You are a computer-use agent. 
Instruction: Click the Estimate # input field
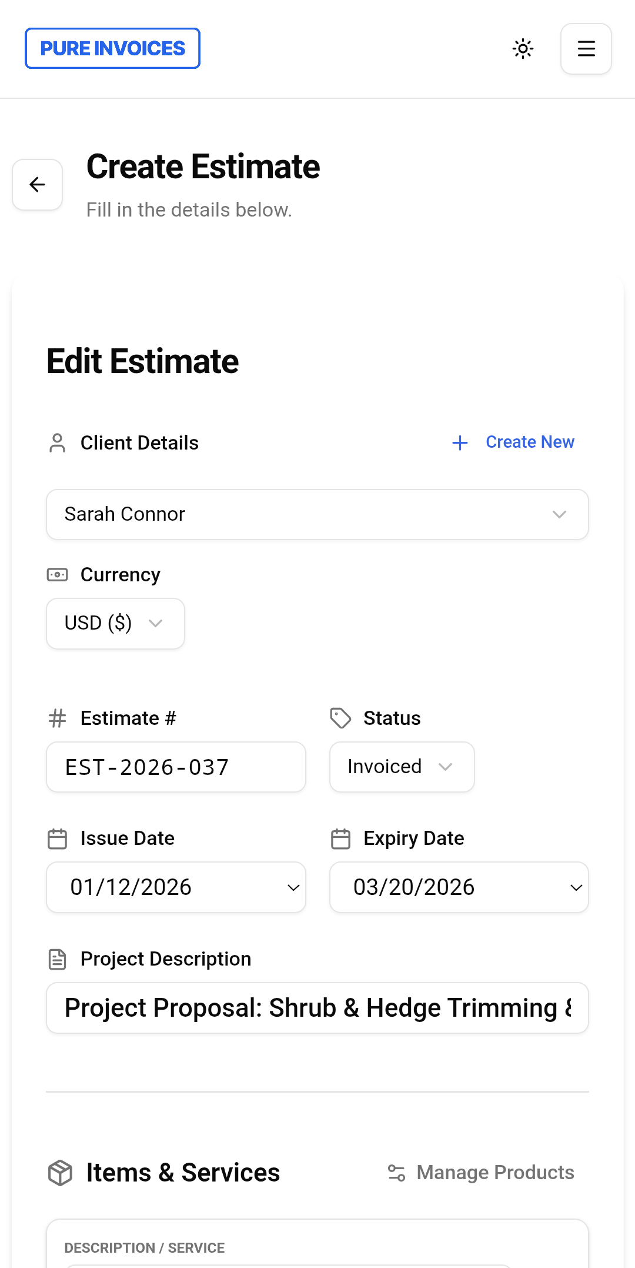(176, 767)
